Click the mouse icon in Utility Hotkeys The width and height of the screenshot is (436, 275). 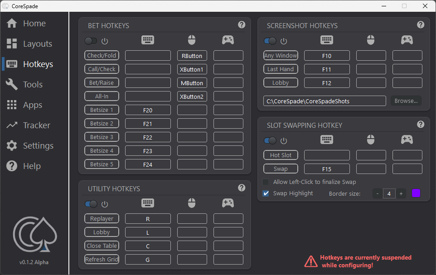192,203
